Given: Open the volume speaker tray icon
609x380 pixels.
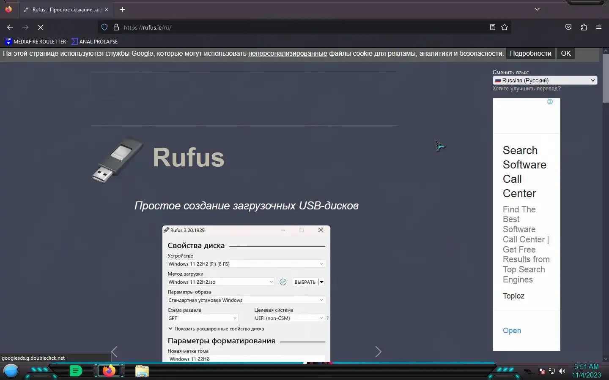Looking at the screenshot, I should (x=562, y=371).
